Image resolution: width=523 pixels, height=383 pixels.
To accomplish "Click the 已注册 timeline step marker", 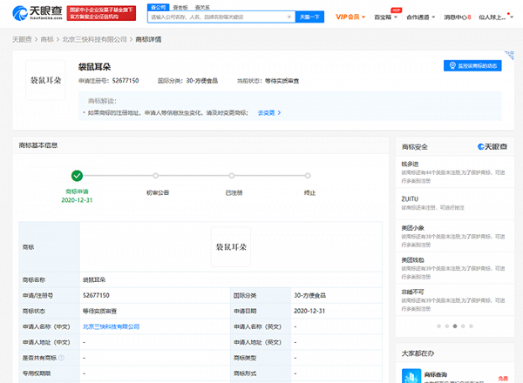I will click(232, 176).
